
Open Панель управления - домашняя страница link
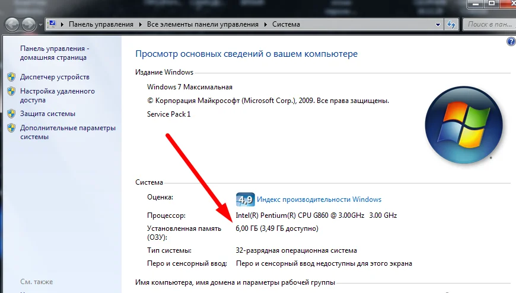(x=55, y=53)
